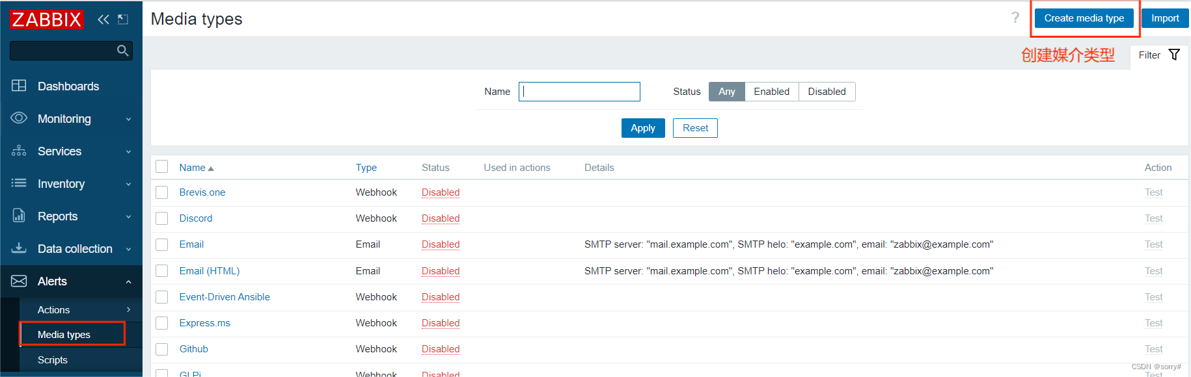Expand the Inventory menu chevron
1191x377 pixels.
coord(128,185)
